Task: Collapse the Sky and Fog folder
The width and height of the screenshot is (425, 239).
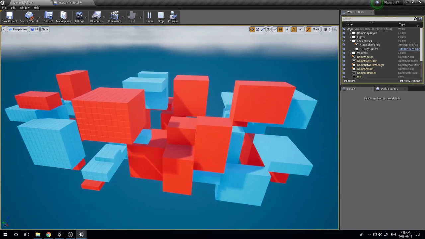Action: (x=350, y=41)
